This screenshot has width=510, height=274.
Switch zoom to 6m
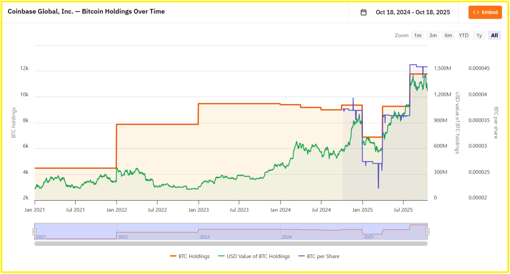point(448,35)
